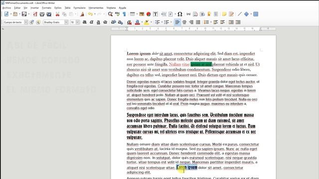Toggle the print preview icon

[49, 14]
